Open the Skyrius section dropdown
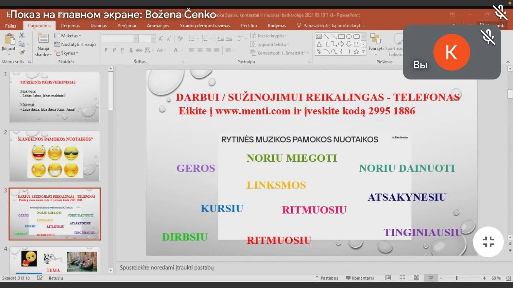The height and width of the screenshot is (288, 513). tap(67, 53)
